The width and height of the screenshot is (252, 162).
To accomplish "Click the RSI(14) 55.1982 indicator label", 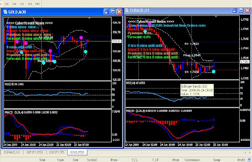I will [x=14, y=84].
